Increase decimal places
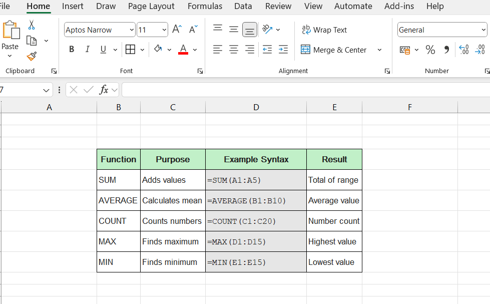 coord(464,50)
